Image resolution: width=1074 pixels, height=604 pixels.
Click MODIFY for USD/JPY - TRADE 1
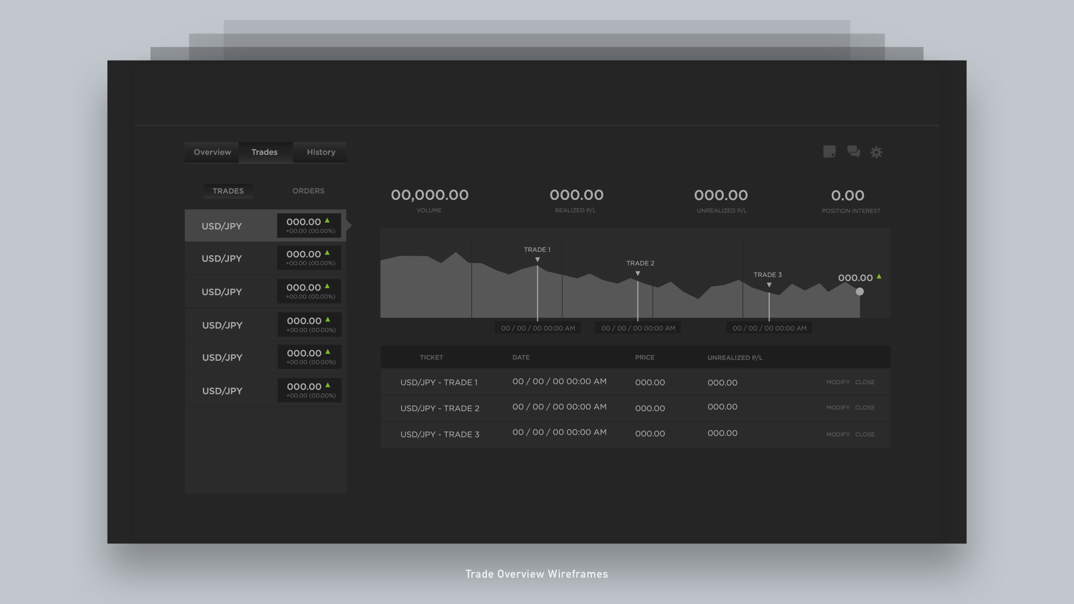(838, 382)
